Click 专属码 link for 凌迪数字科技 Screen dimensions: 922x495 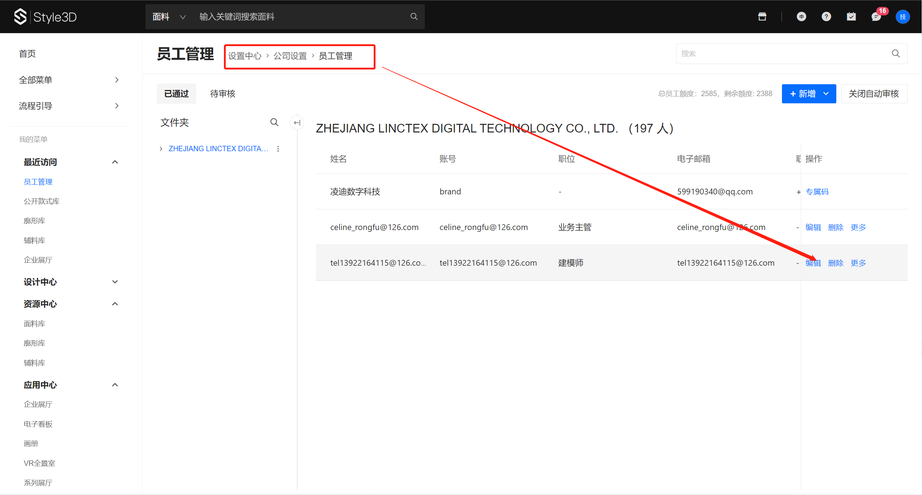[x=817, y=192]
